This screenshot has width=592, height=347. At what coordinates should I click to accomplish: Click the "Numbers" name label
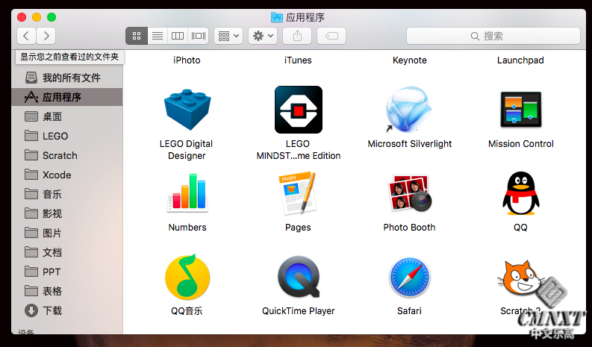[187, 228]
